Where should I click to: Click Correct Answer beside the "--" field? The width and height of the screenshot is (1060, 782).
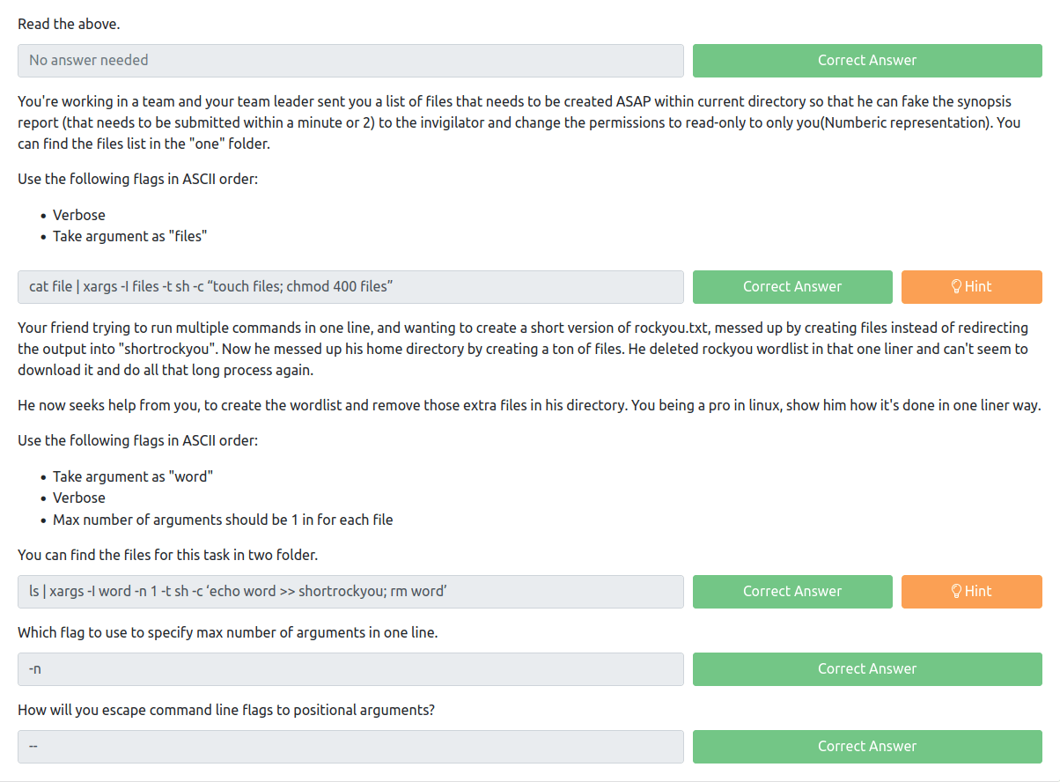(x=867, y=747)
